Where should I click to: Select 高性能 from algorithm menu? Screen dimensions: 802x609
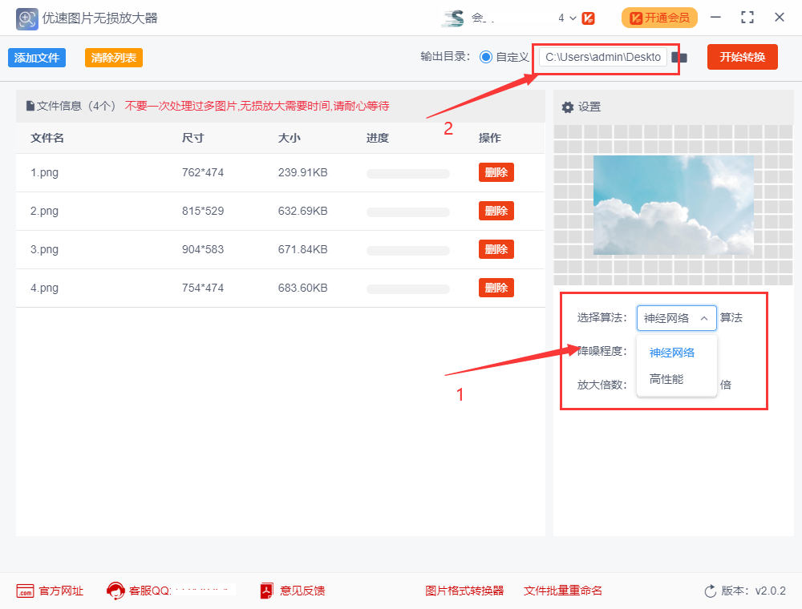tap(666, 381)
